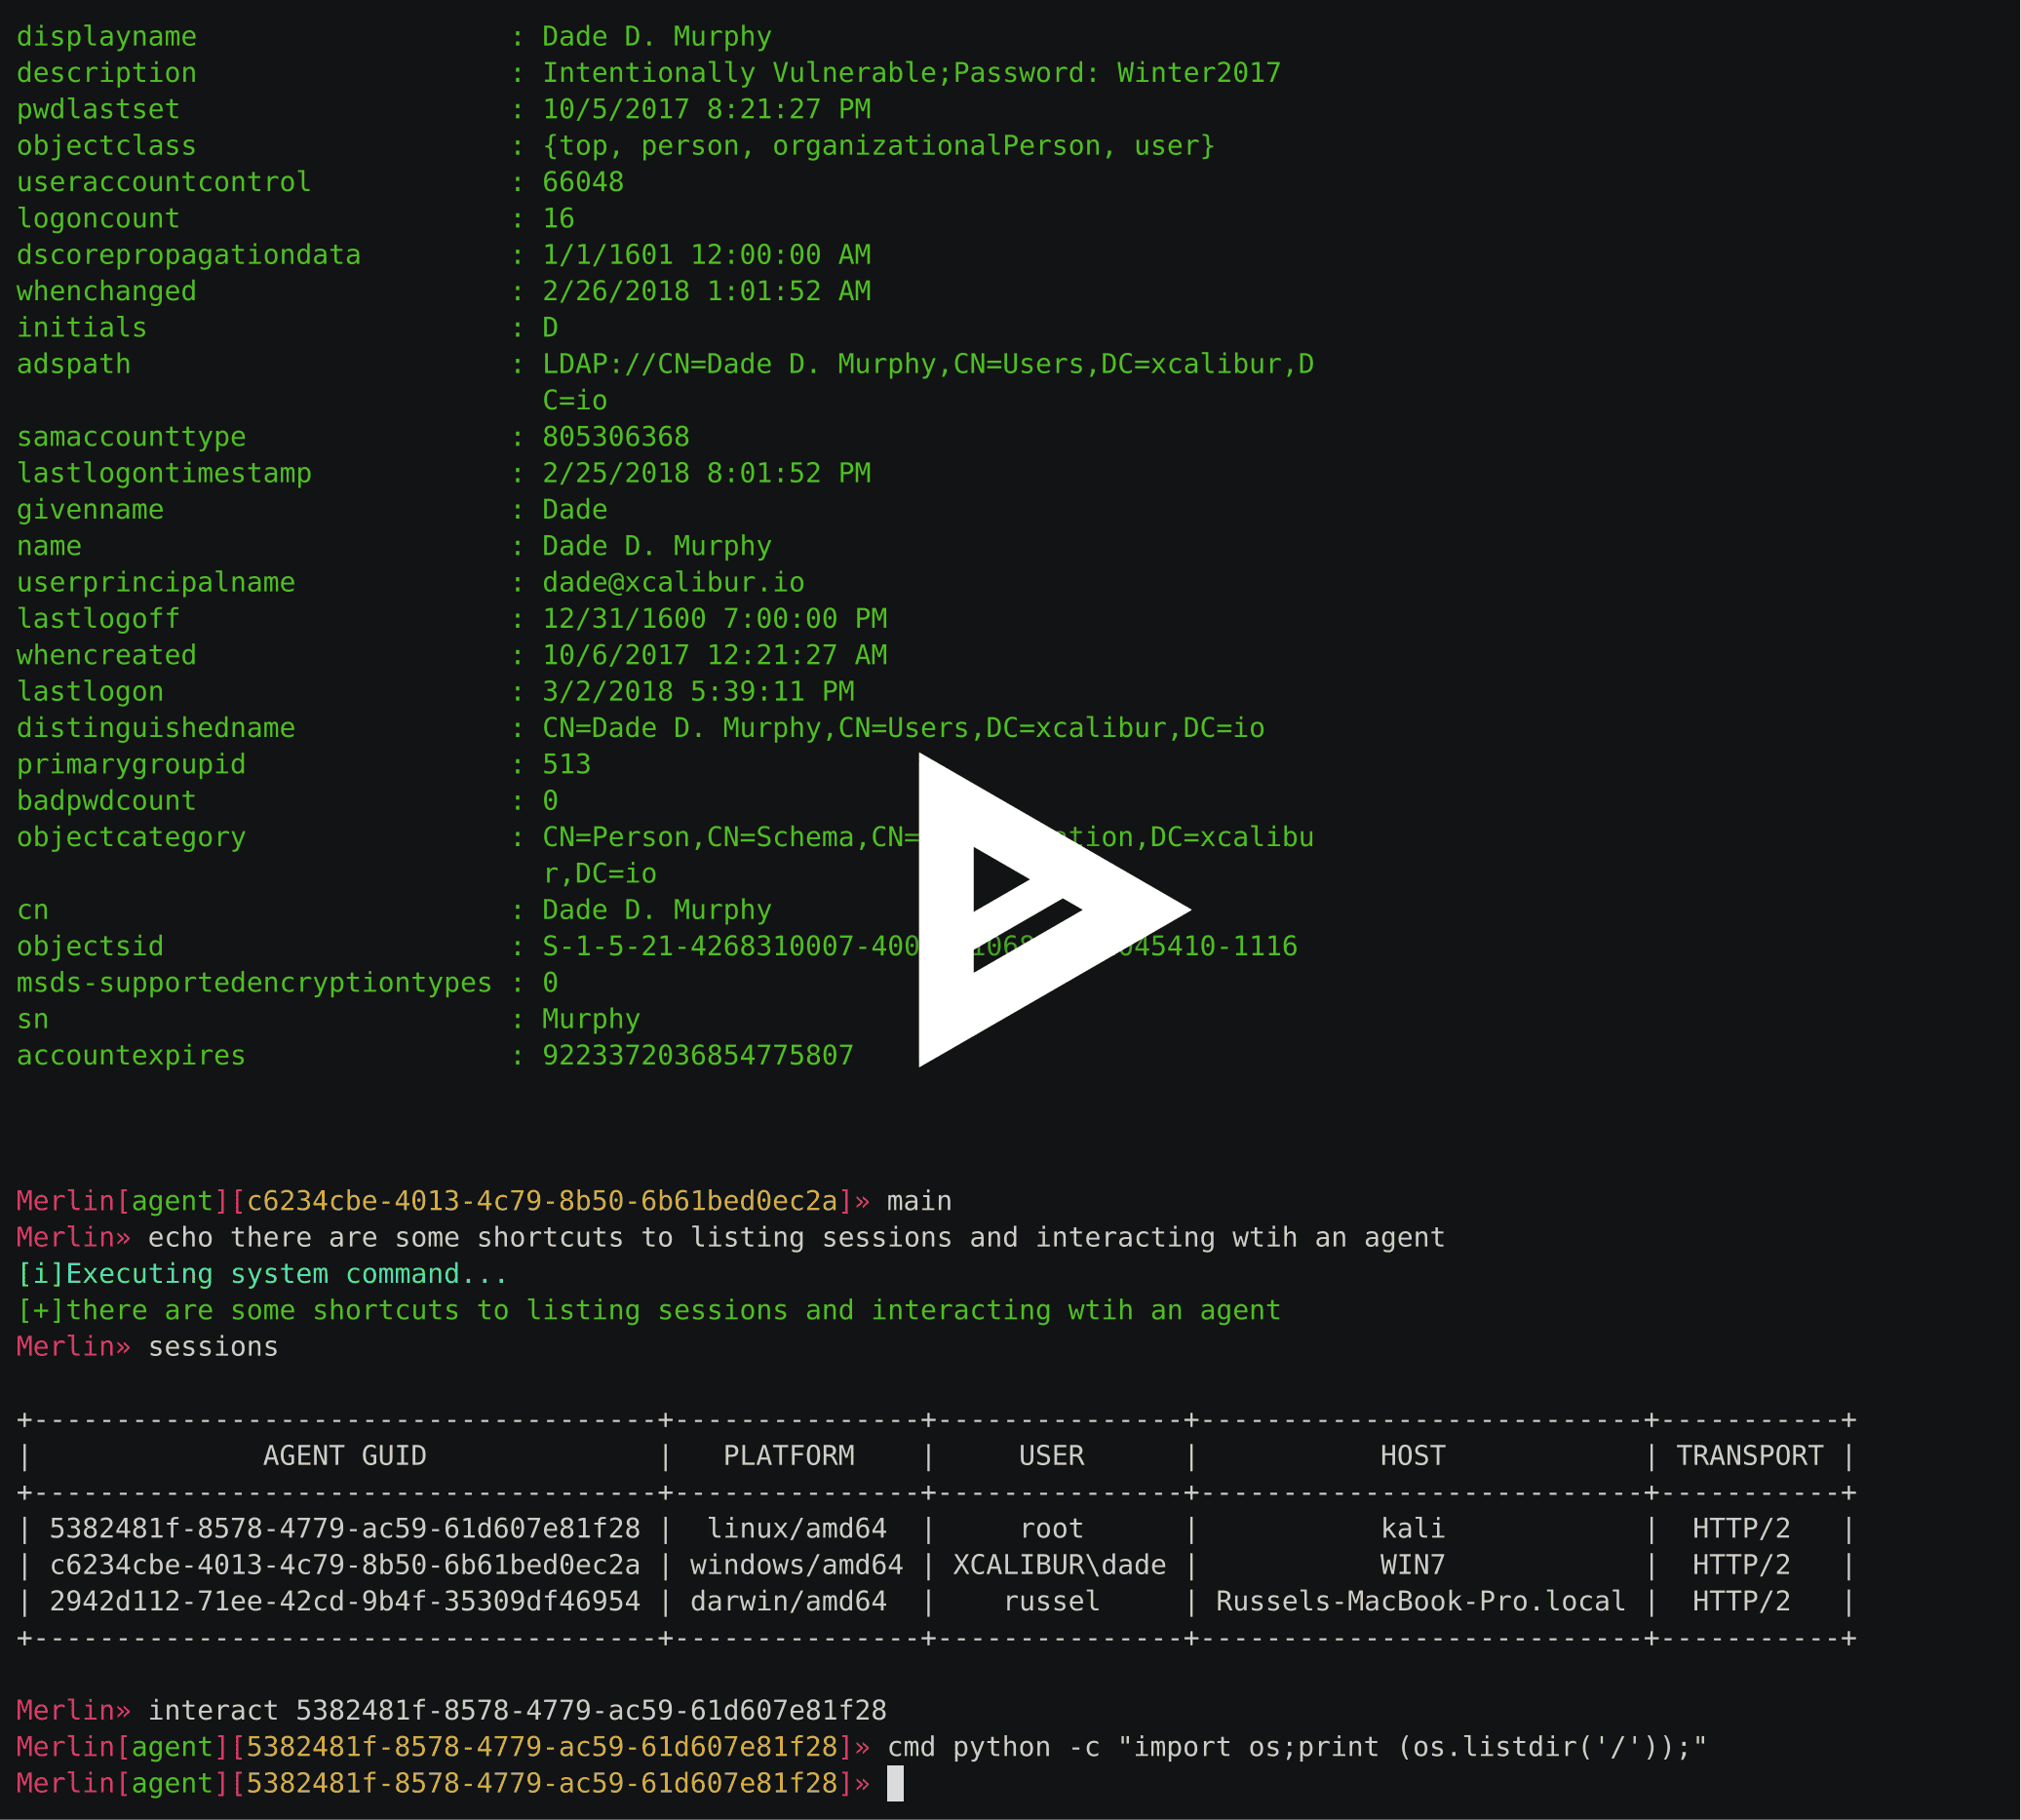The height and width of the screenshot is (1820, 2021).
Task: Click the objectclass value '{top, person, organizationalPerson, user}'
Action: [879, 146]
